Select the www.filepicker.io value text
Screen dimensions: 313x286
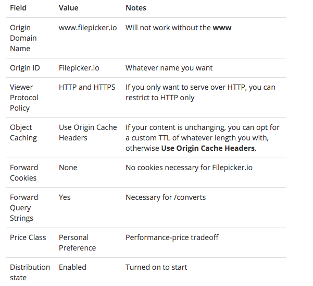(x=88, y=28)
